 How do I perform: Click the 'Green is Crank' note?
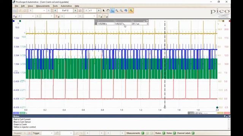[x=20, y=124]
